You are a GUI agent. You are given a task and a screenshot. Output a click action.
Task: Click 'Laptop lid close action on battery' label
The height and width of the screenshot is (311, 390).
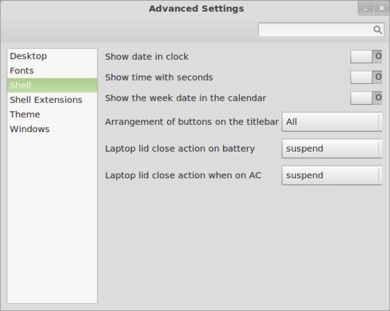[180, 148]
